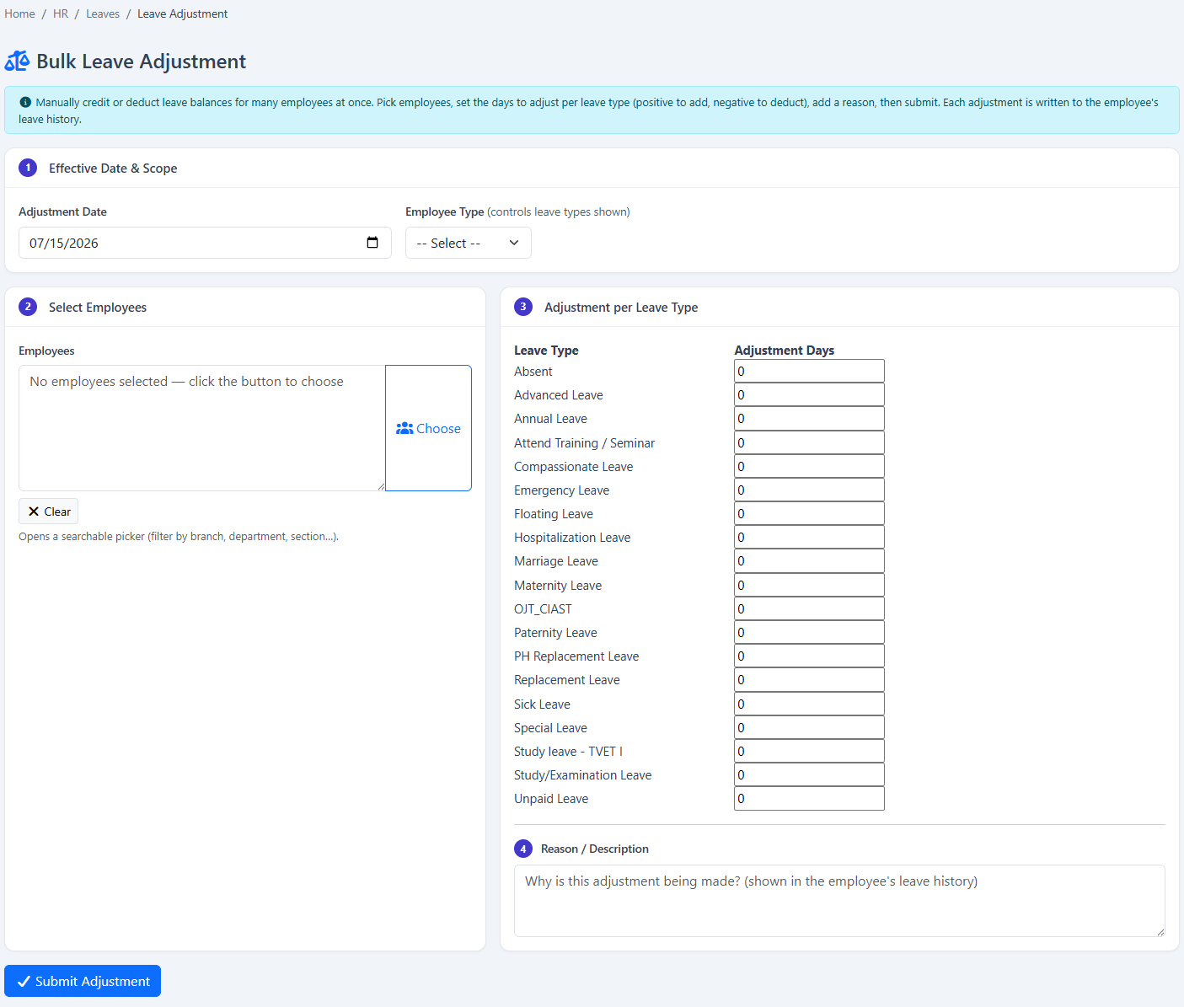Go to Home breadcrumb

[x=19, y=13]
